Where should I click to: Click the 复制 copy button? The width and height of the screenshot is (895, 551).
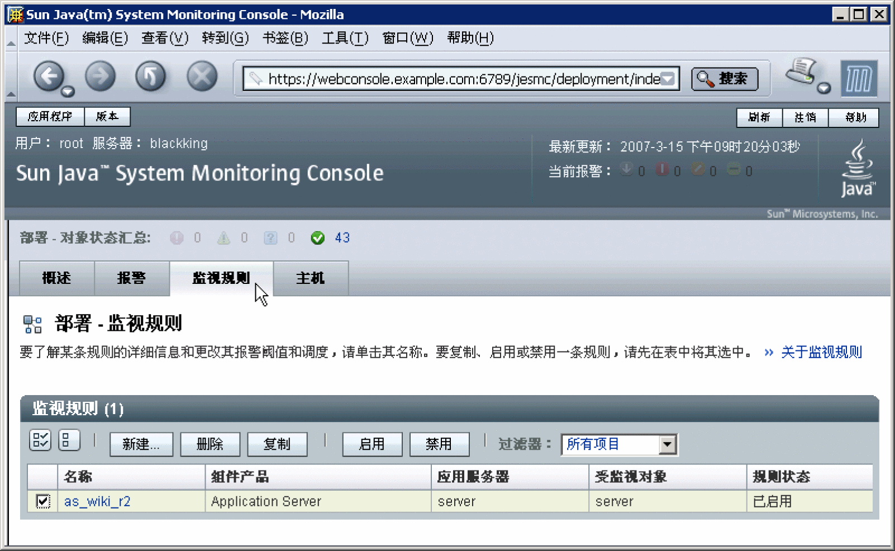(x=277, y=444)
